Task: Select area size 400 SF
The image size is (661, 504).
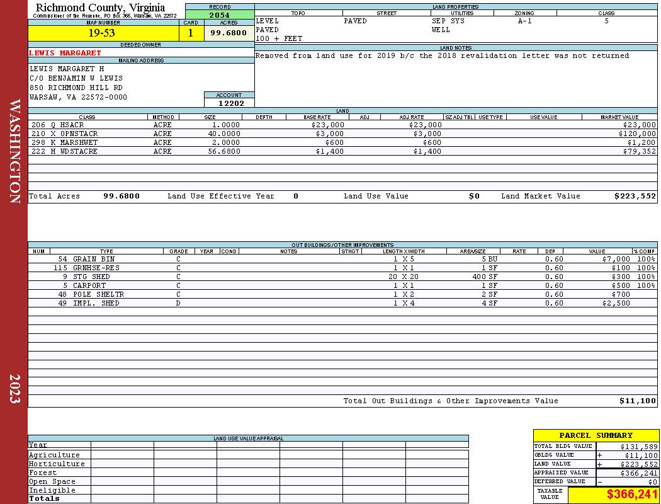Action: pyautogui.click(x=485, y=277)
